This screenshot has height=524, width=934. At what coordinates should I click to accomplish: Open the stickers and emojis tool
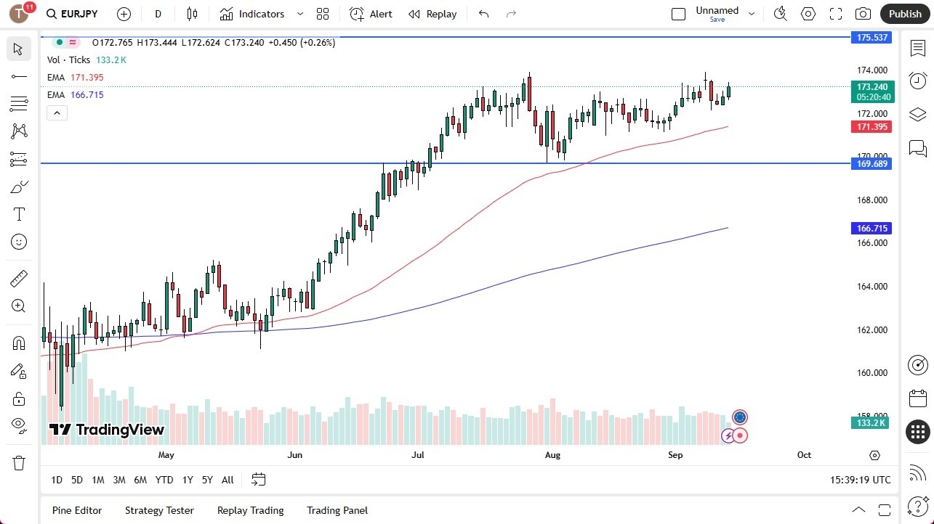pos(18,242)
